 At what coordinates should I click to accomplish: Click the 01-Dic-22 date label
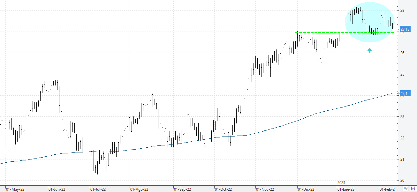pyautogui.click(x=307, y=189)
